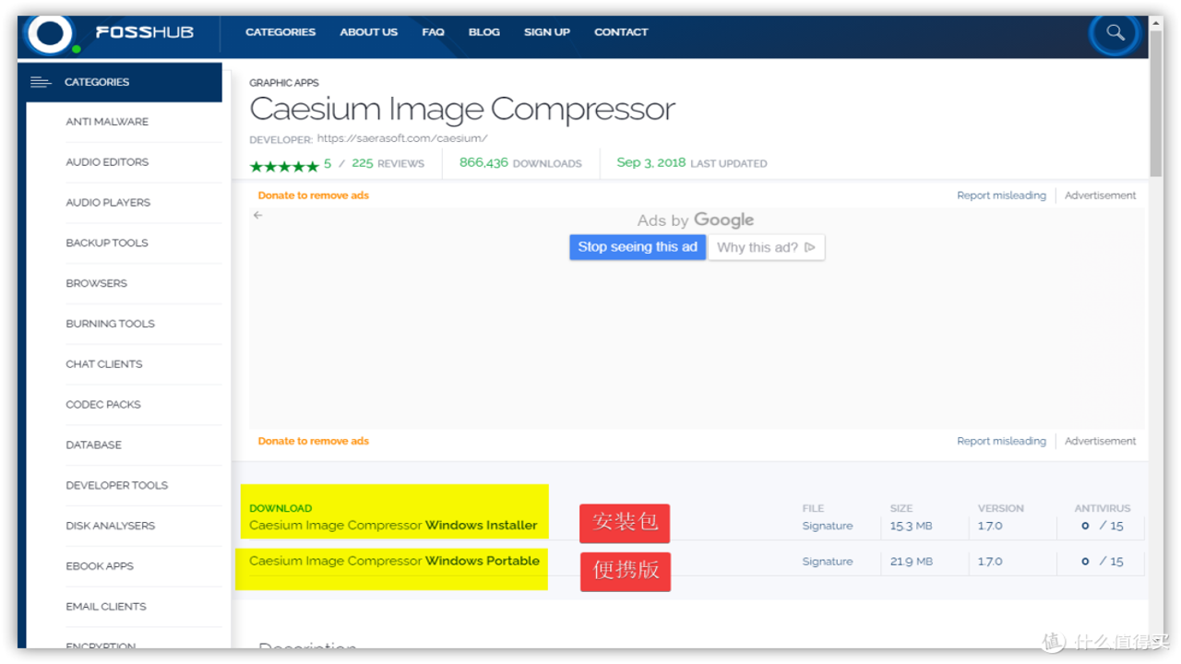Click the lower 'Report misleading' link
Image resolution: width=1181 pixels, height=664 pixels.
click(1002, 441)
